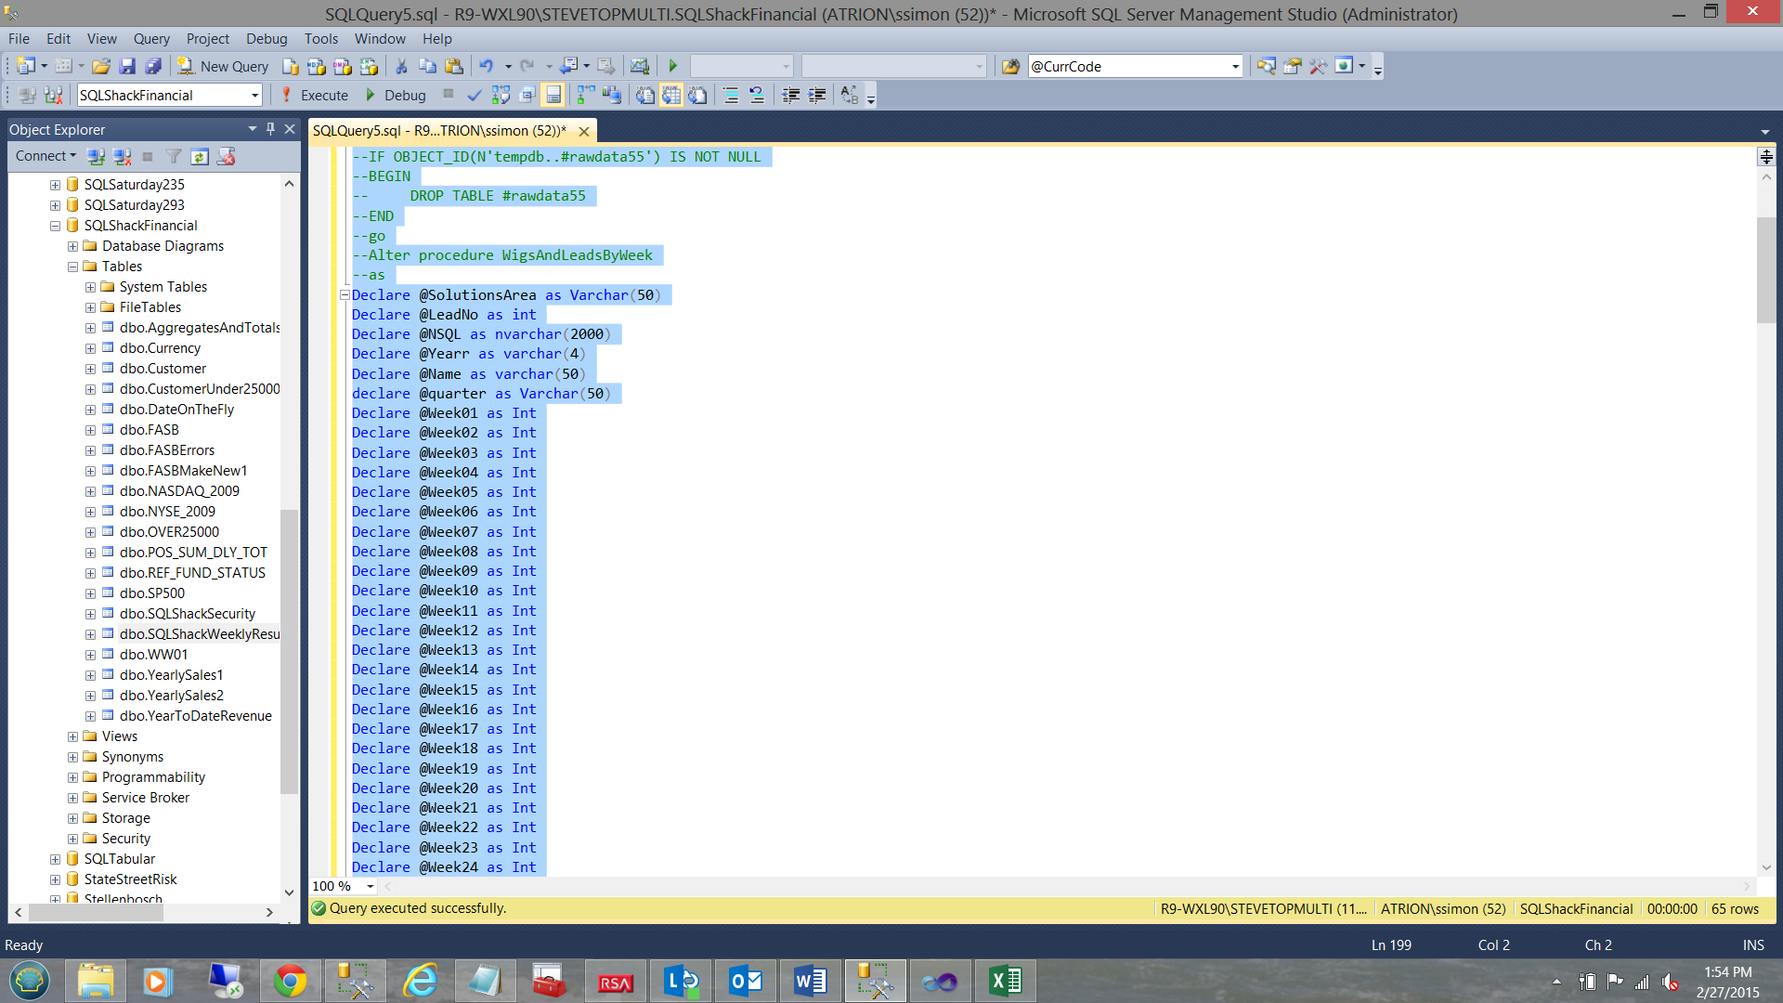Click the Execute button
This screenshot has height=1003, width=1783.
pyautogui.click(x=315, y=95)
